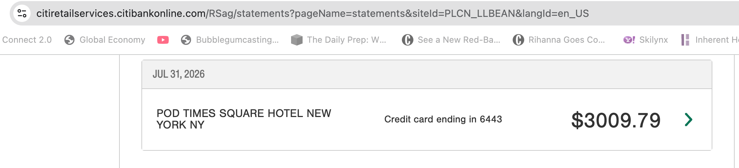
Task: Click the Inherent bookmark purple icon
Action: pyautogui.click(x=685, y=40)
